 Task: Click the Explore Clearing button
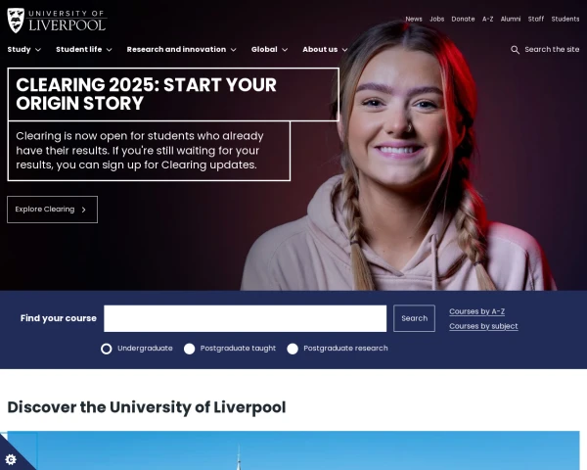click(53, 210)
